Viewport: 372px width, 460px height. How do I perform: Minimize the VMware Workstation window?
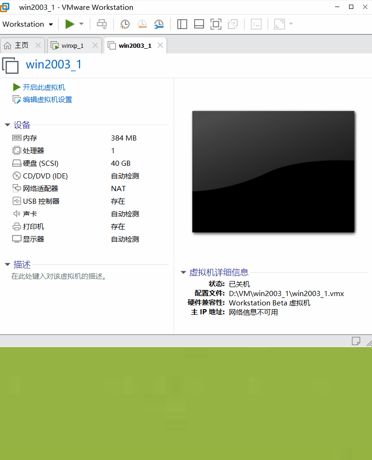coord(337,7)
